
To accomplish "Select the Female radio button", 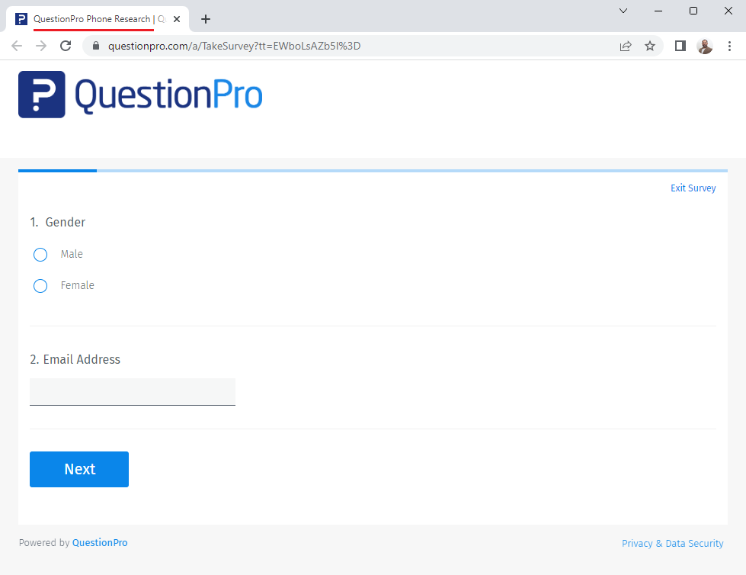I will click(40, 285).
